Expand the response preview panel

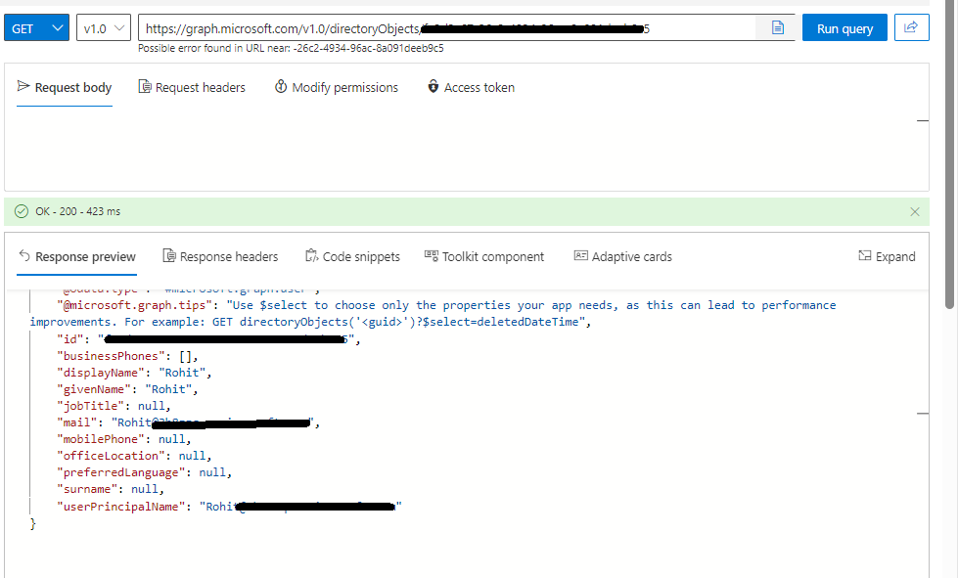point(887,256)
